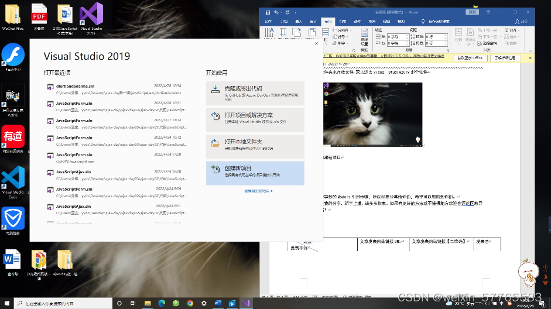This screenshot has width=551, height=309.
Task: Click the open local folder icon
Action: [215, 143]
